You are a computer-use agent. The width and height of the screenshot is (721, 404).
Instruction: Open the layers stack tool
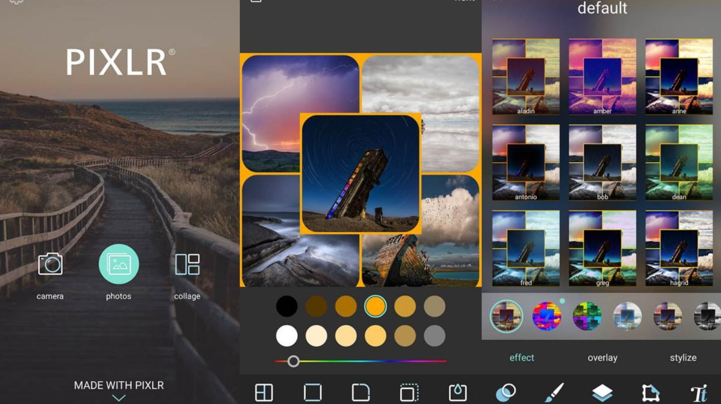coord(602,392)
